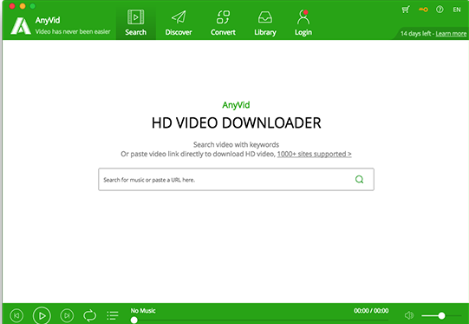469x324 pixels.
Task: Go to the Library tab
Action: (265, 23)
